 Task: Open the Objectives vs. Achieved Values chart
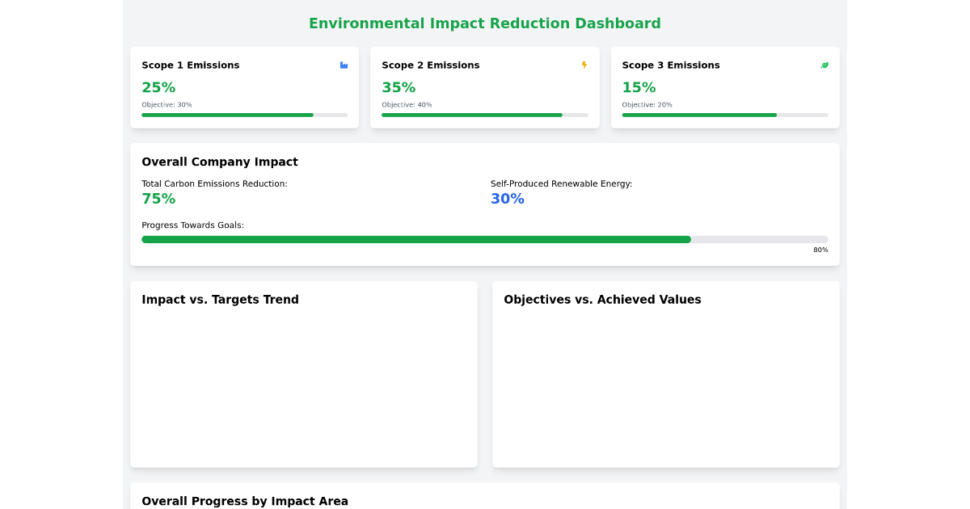tap(665, 374)
